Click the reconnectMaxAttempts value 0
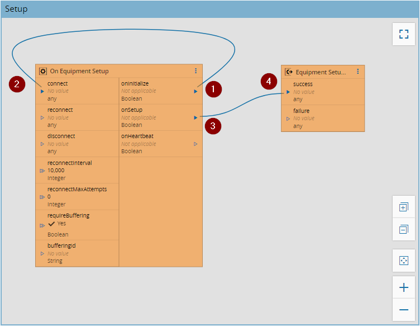 point(49,197)
